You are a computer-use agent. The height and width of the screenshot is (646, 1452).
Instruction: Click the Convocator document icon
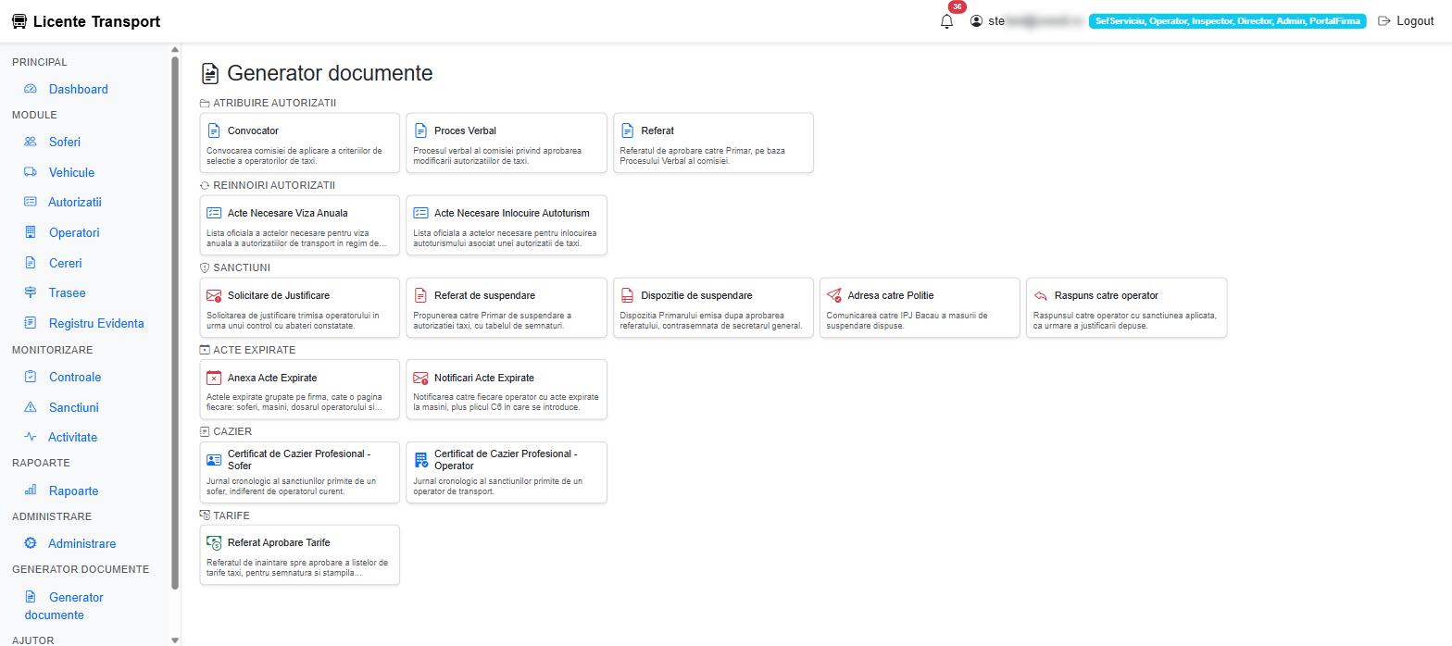(214, 130)
